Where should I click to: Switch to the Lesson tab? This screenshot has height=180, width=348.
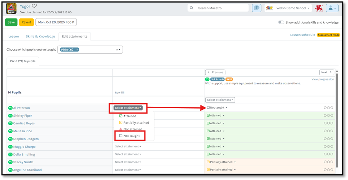click(x=14, y=36)
